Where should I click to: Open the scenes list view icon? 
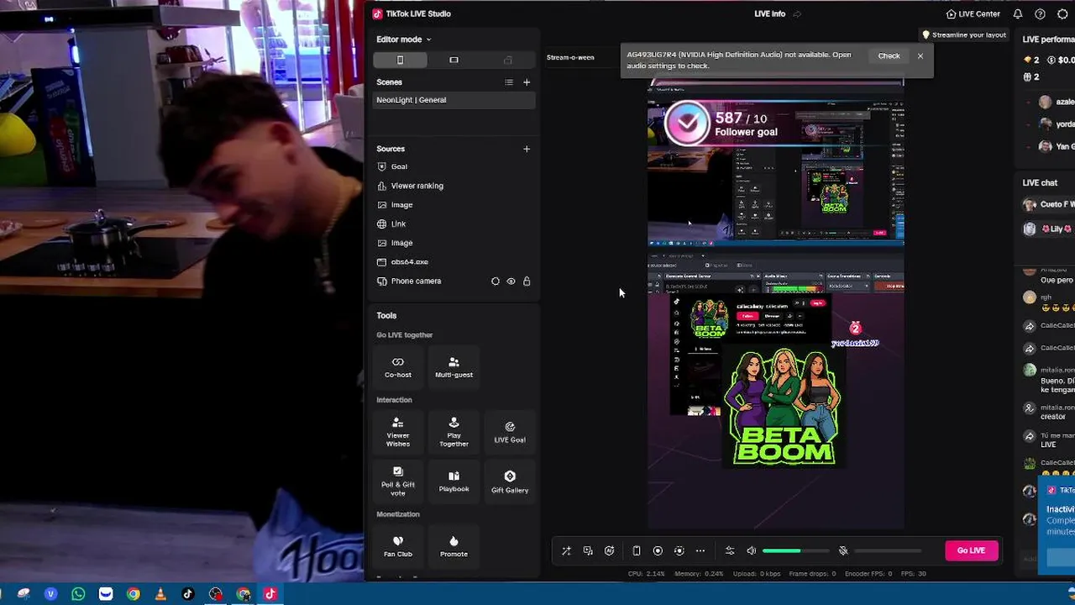[x=508, y=82]
